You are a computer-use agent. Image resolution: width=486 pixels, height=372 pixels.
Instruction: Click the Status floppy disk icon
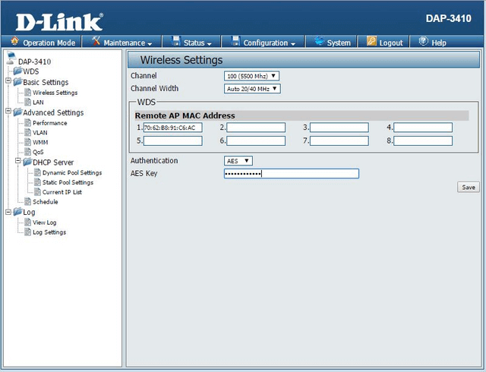tap(175, 43)
